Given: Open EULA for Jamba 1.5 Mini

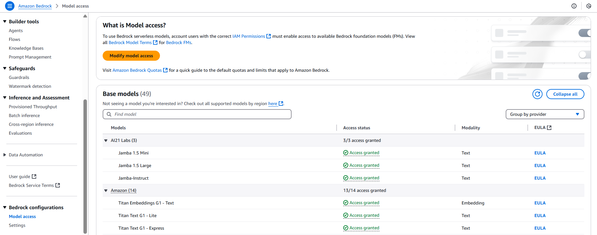Looking at the screenshot, I should click(540, 153).
